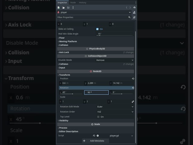
Task: Open the Node tab
Action: (x=73, y=2)
